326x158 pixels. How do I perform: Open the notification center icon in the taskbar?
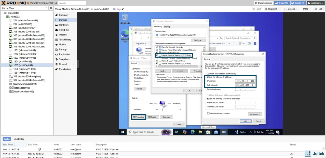[x=278, y=132]
